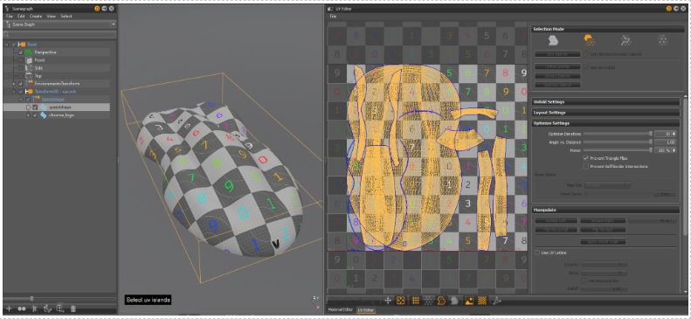Expand the Unfold Settings section

click(x=605, y=101)
